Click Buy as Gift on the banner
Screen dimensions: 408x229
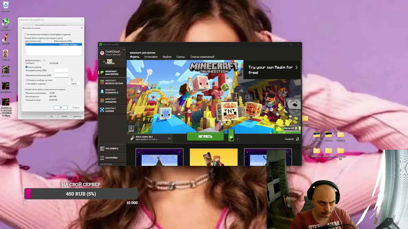(291, 128)
